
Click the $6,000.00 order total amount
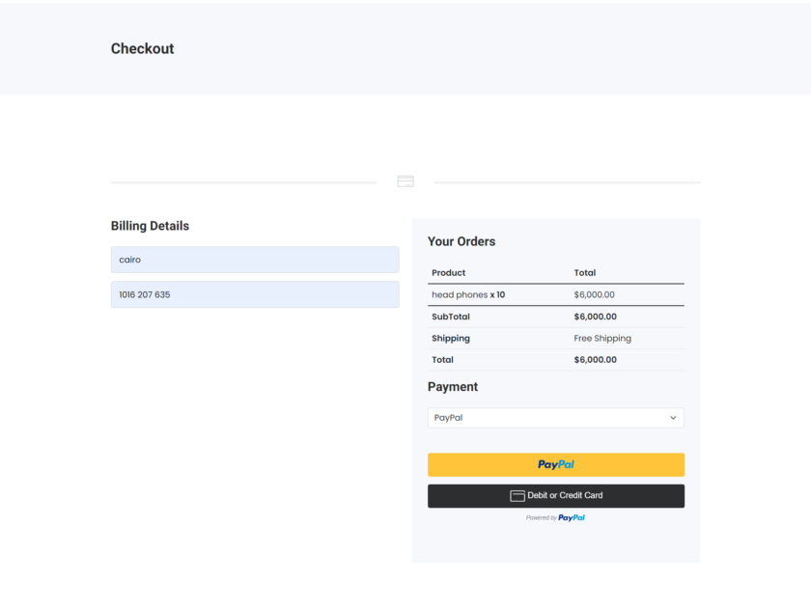595,359
